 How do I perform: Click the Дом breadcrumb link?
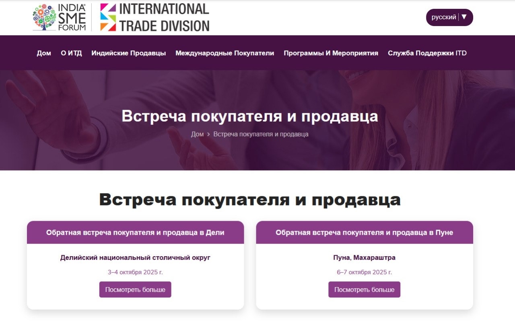pos(197,134)
